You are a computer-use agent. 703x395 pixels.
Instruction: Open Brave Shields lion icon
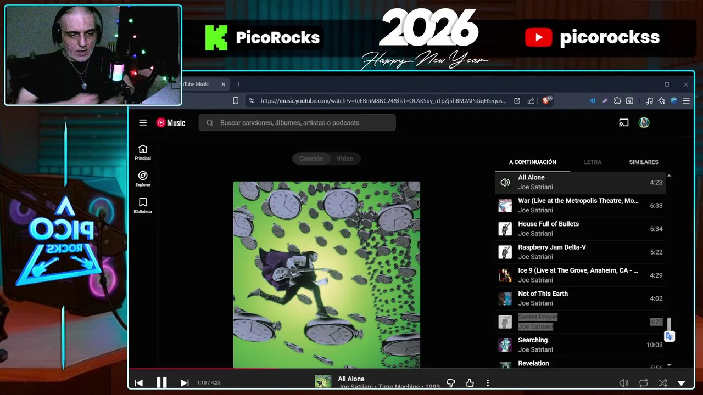547,101
